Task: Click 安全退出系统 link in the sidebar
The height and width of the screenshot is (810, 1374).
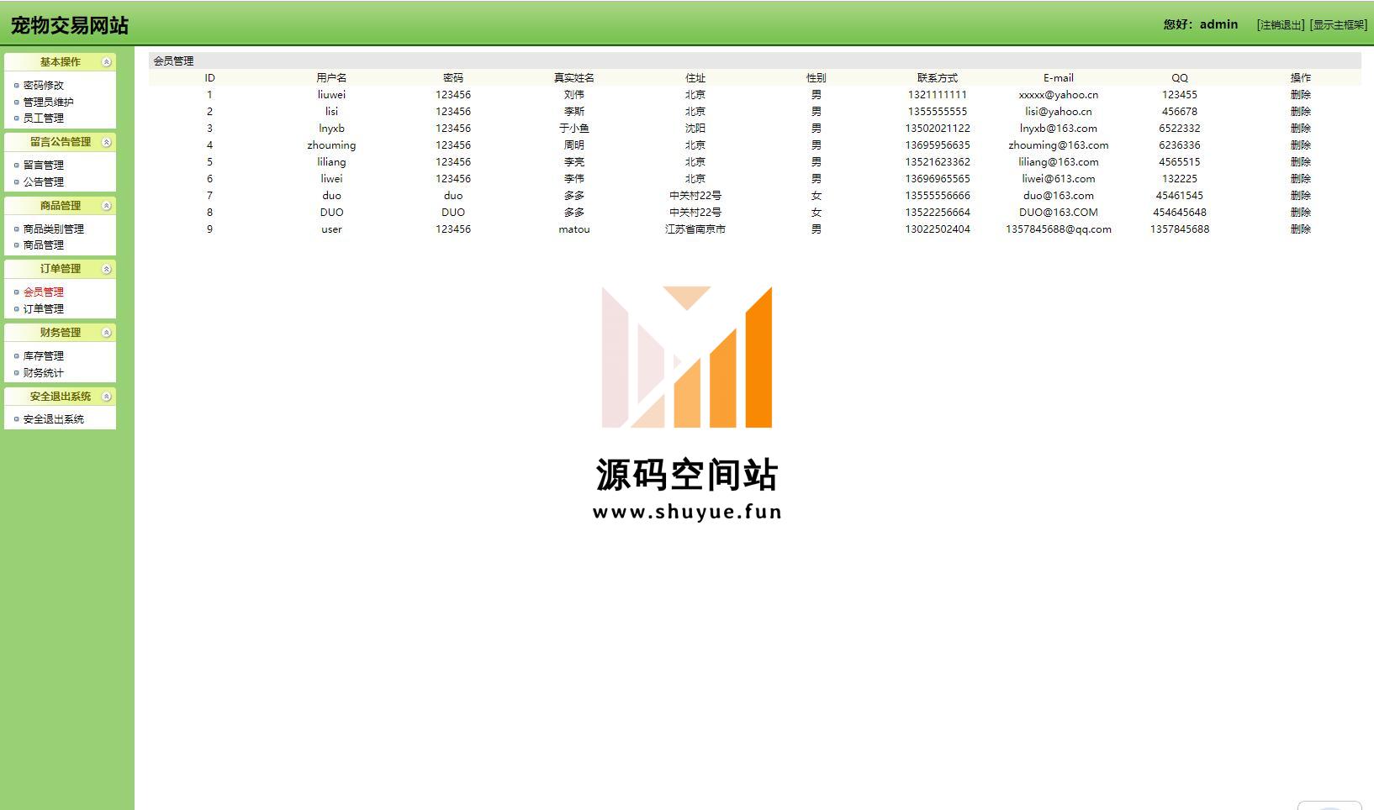Action: point(54,418)
